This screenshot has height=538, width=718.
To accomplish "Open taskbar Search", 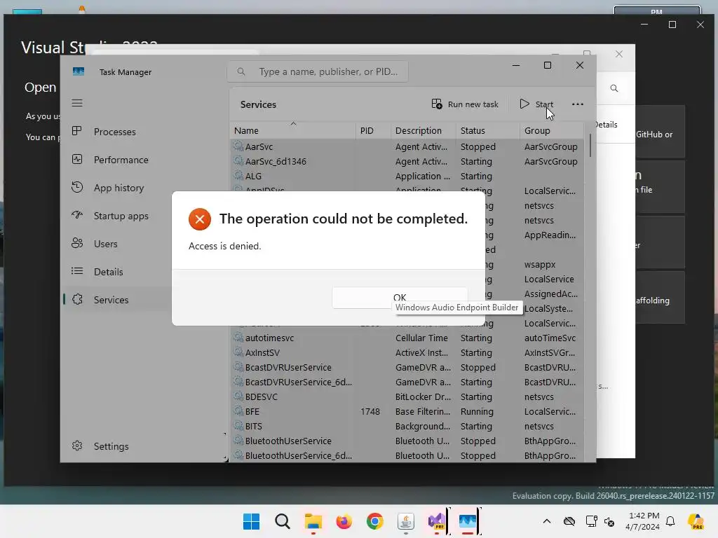I will [x=282, y=521].
